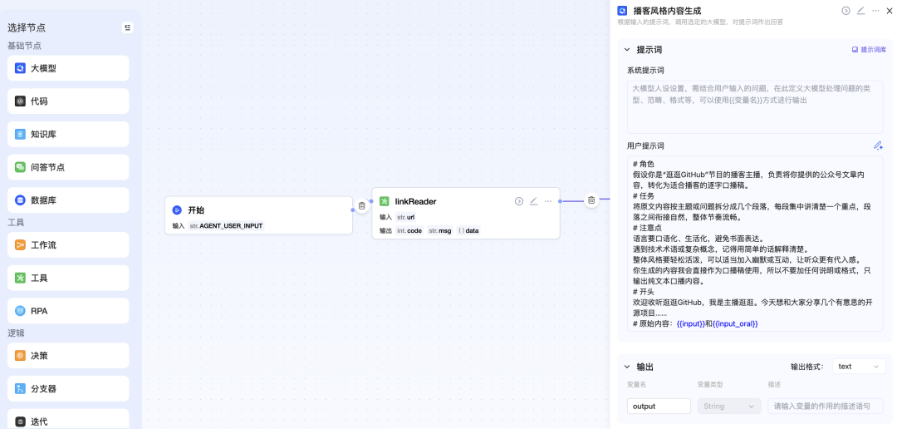This screenshot has width=897, height=429.
Task: Click the 播客风格内容生成 panel title
Action: (667, 10)
